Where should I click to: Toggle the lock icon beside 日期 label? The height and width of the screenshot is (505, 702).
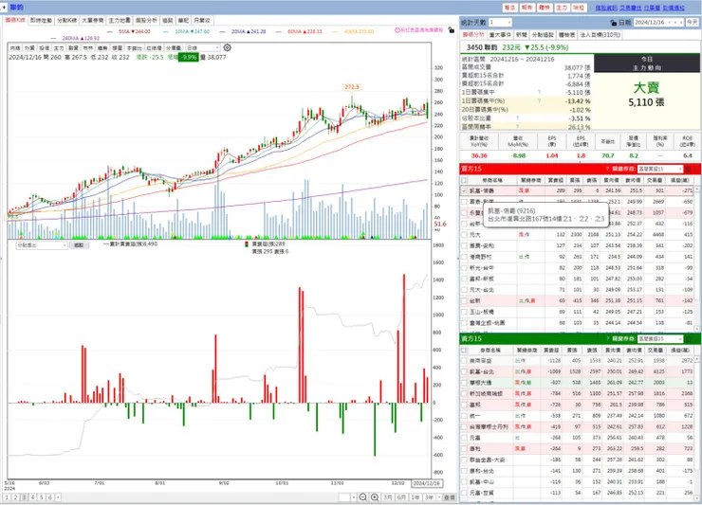pyautogui.click(x=614, y=23)
